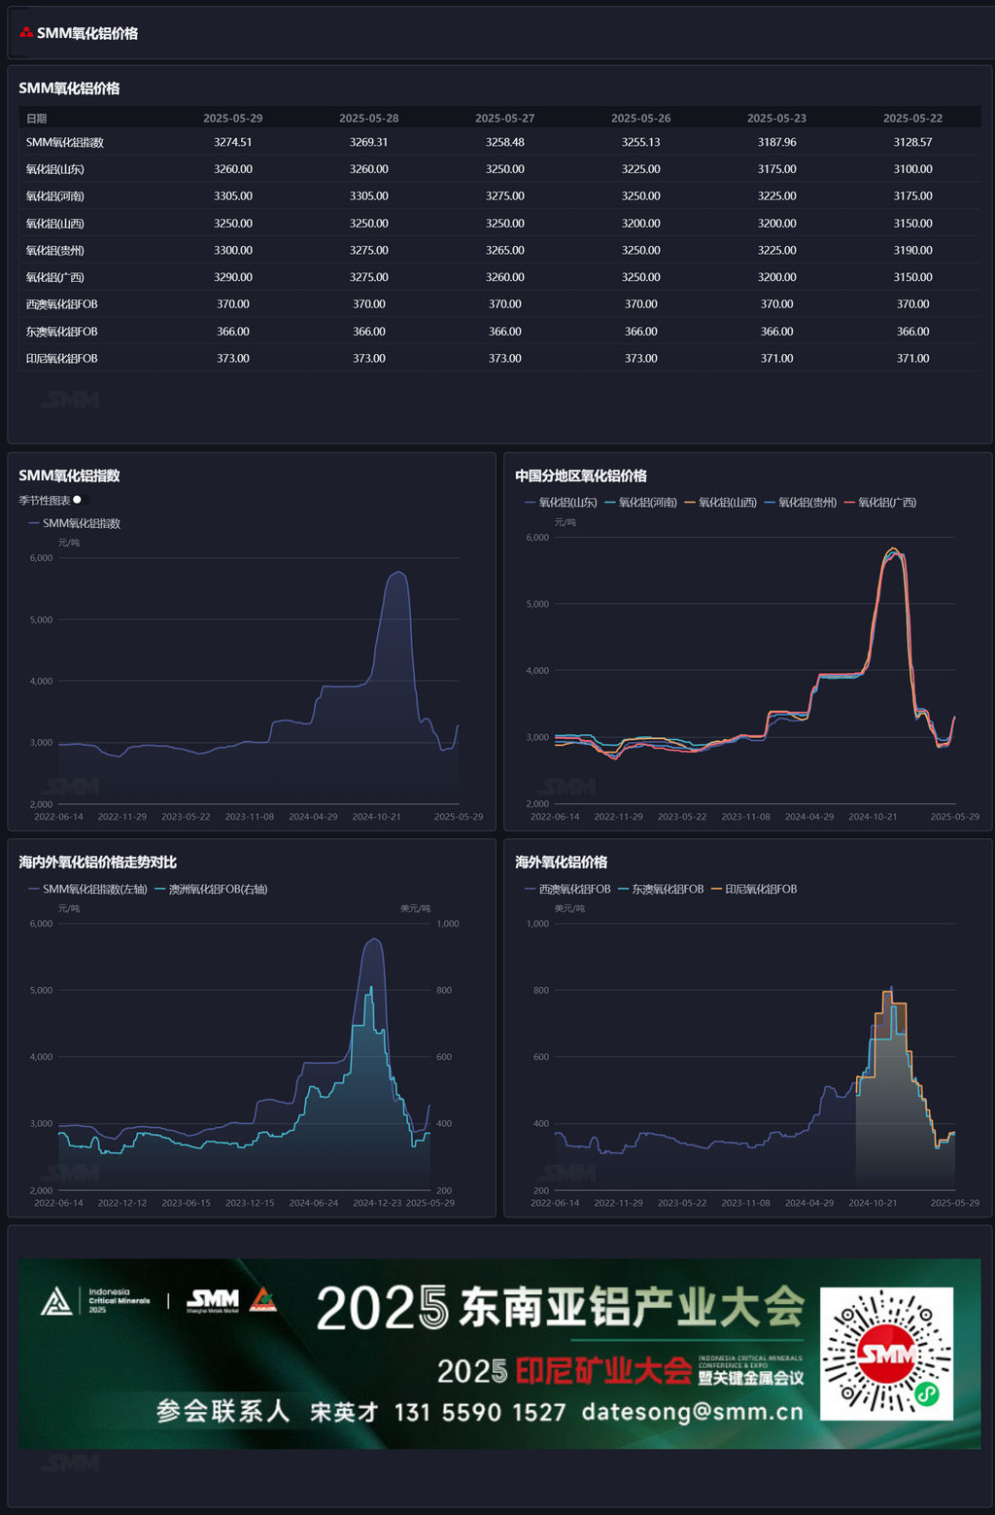
Task: Toggle the 季节性图表 switch
Action: tap(80, 500)
